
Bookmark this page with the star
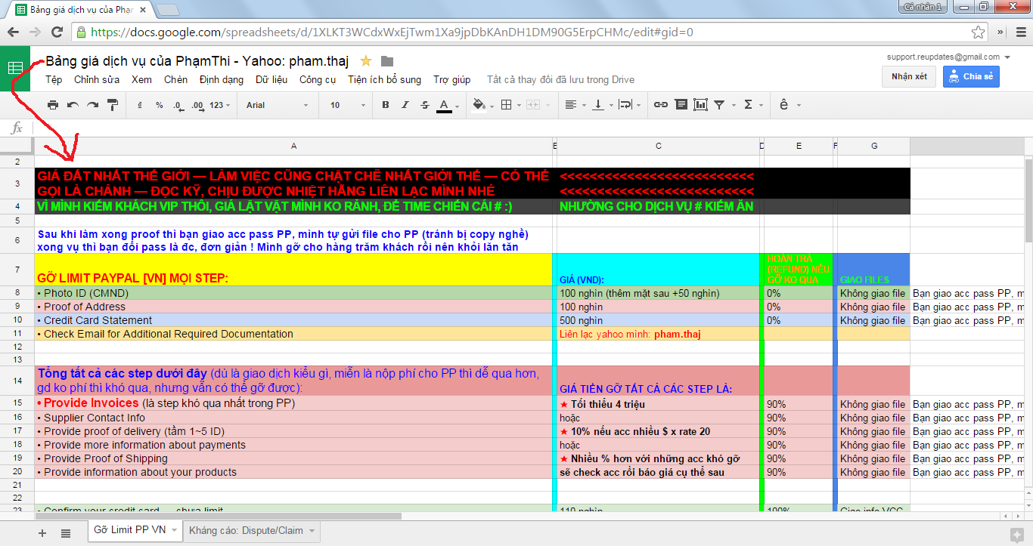978,32
